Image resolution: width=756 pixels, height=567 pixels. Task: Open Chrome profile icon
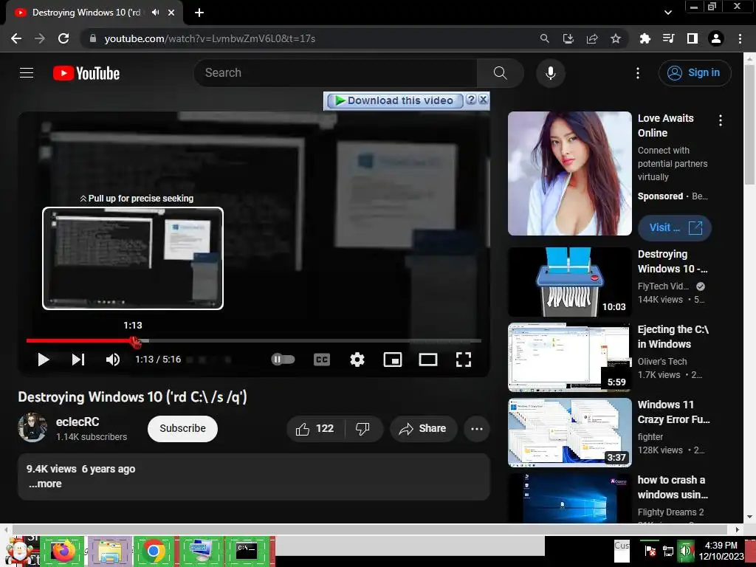[716, 38]
